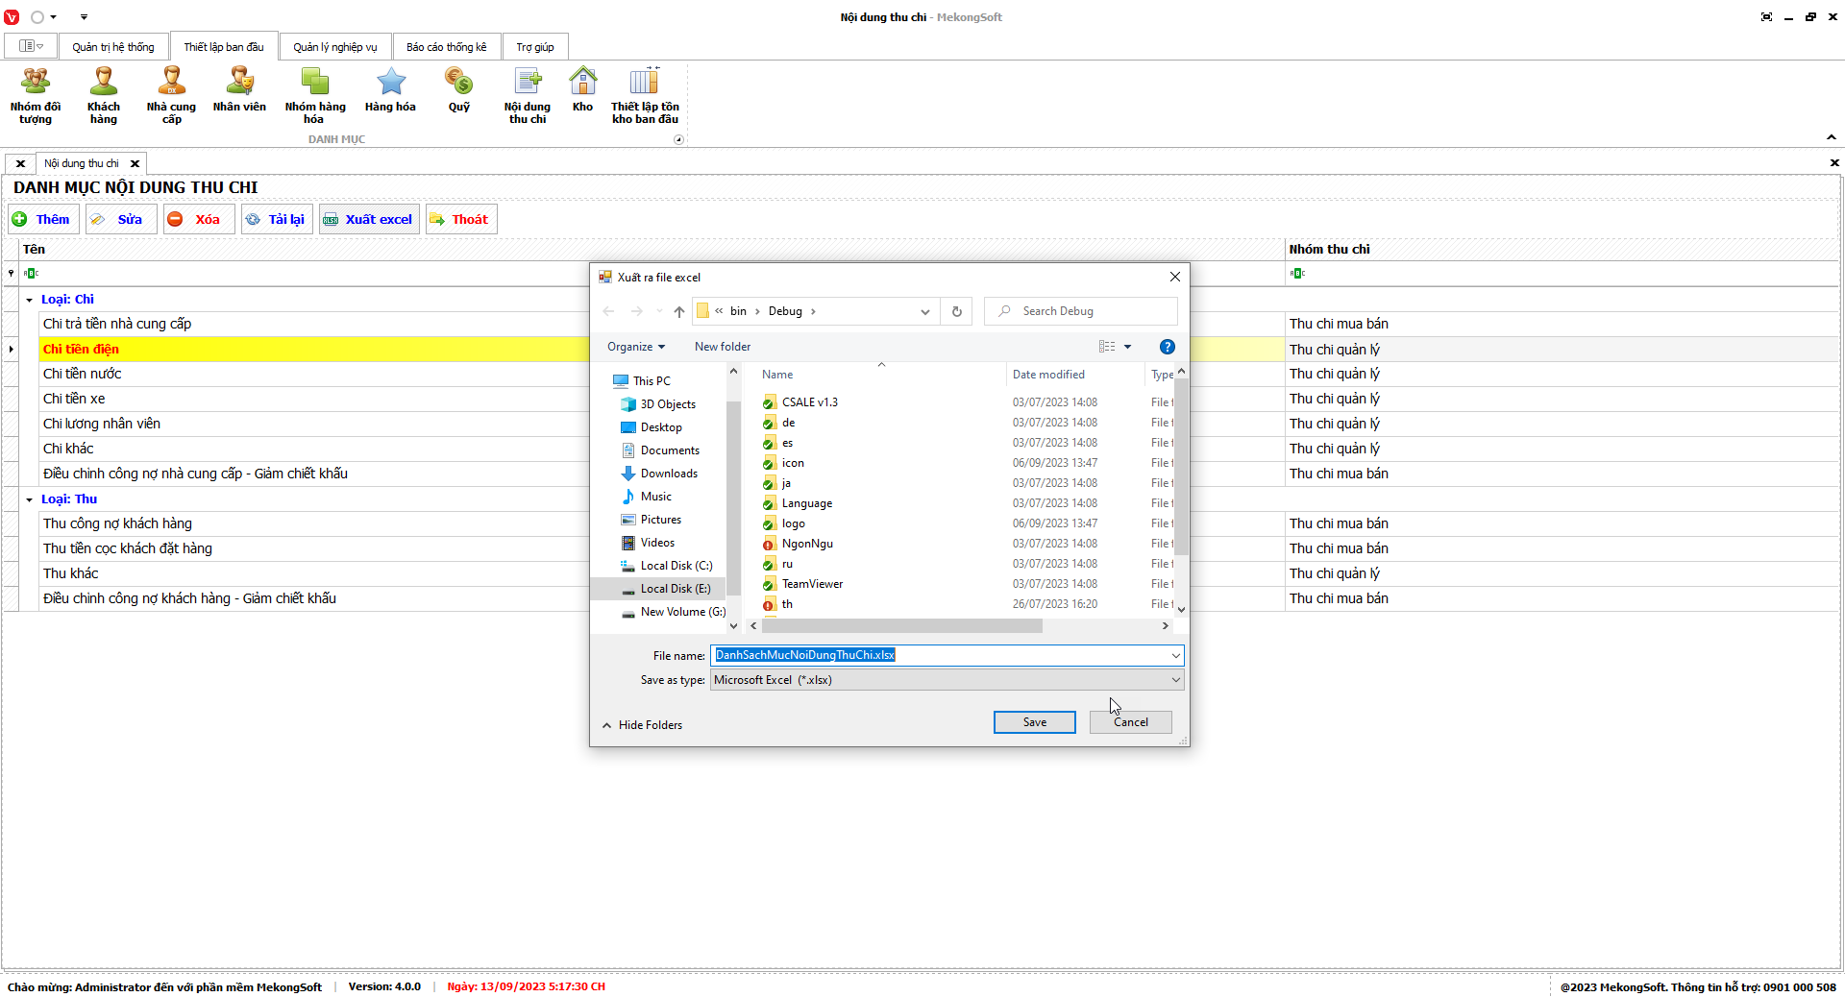Close the Nội dung thu chi document tab

[135, 163]
